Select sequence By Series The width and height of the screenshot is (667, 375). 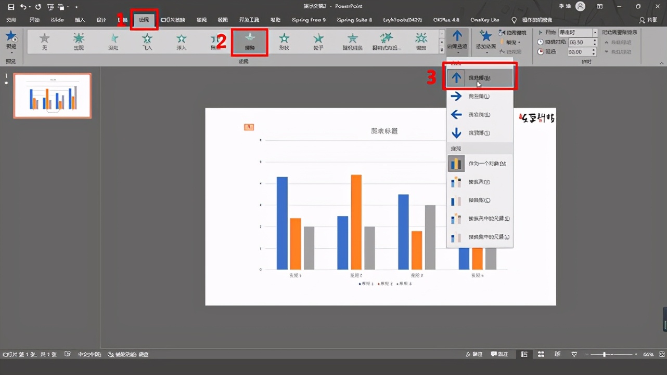(480, 182)
